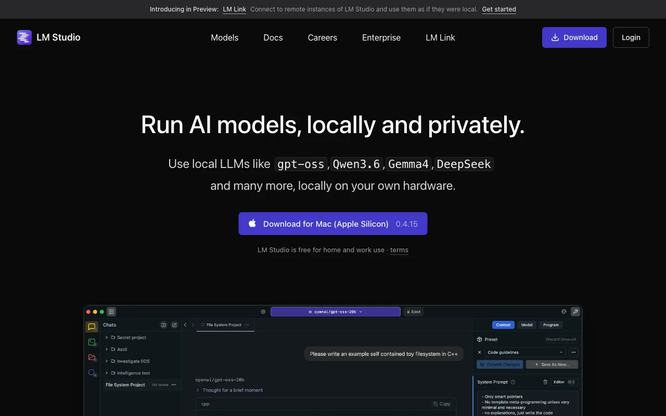
Task: Select yellow Chat icon in preview sidebar
Action: (x=92, y=327)
